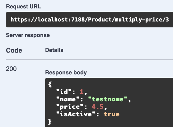
Task: Click the id value 1
Action: click(82, 92)
